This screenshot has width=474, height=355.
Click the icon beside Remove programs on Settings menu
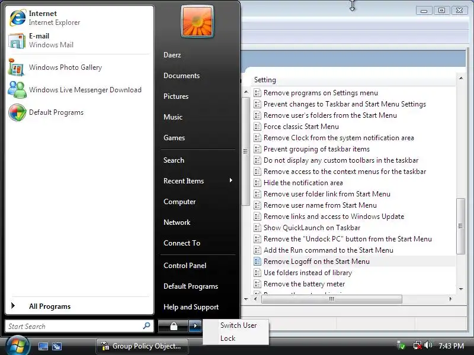pos(257,93)
